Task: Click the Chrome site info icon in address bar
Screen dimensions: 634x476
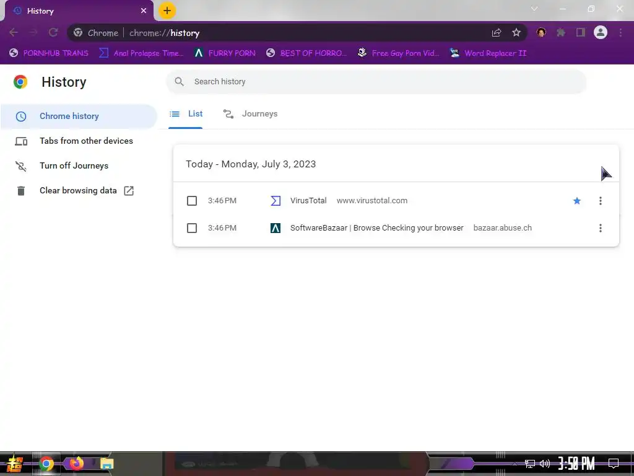Action: click(x=78, y=33)
